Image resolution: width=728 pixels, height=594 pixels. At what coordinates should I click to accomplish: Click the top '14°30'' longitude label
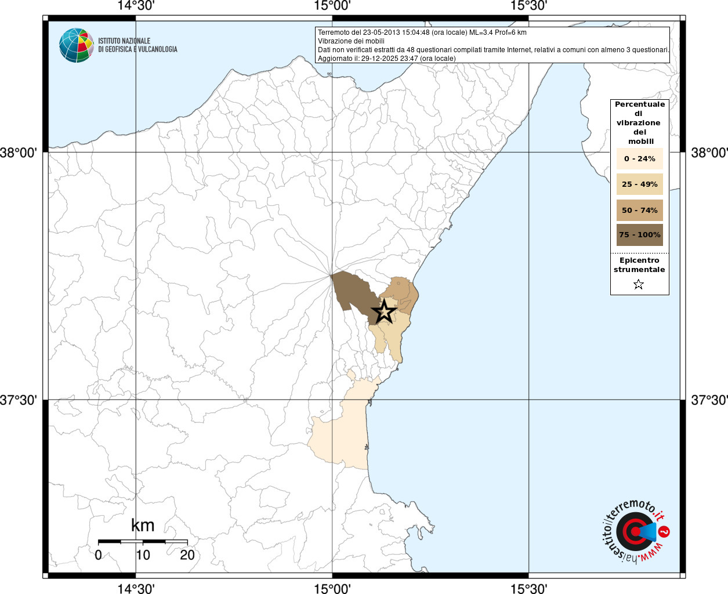click(x=136, y=6)
